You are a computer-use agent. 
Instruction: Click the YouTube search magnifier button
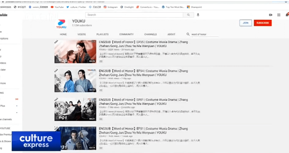(x=188, y=15)
